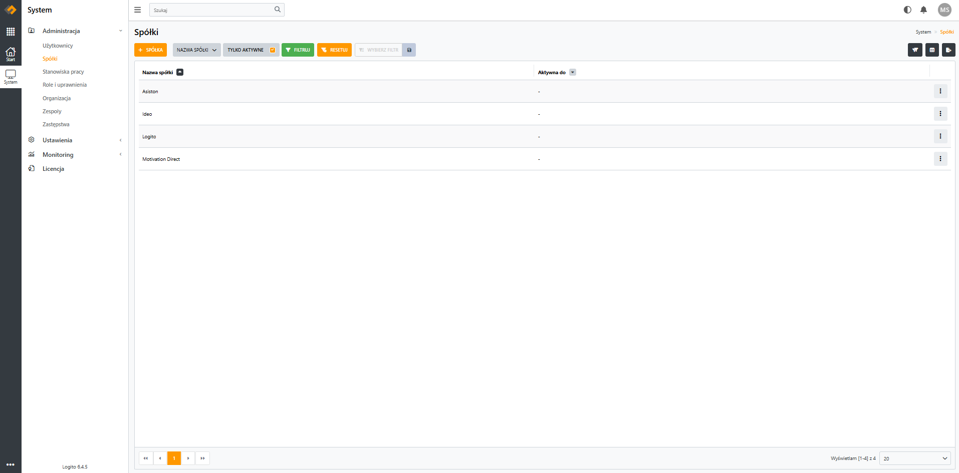This screenshot has height=473, width=959.
Task: Open row actions menu for Ideo
Action: click(x=940, y=114)
